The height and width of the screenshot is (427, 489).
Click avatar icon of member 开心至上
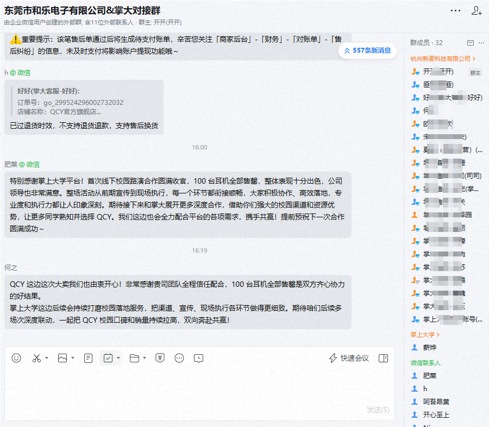click(x=415, y=415)
